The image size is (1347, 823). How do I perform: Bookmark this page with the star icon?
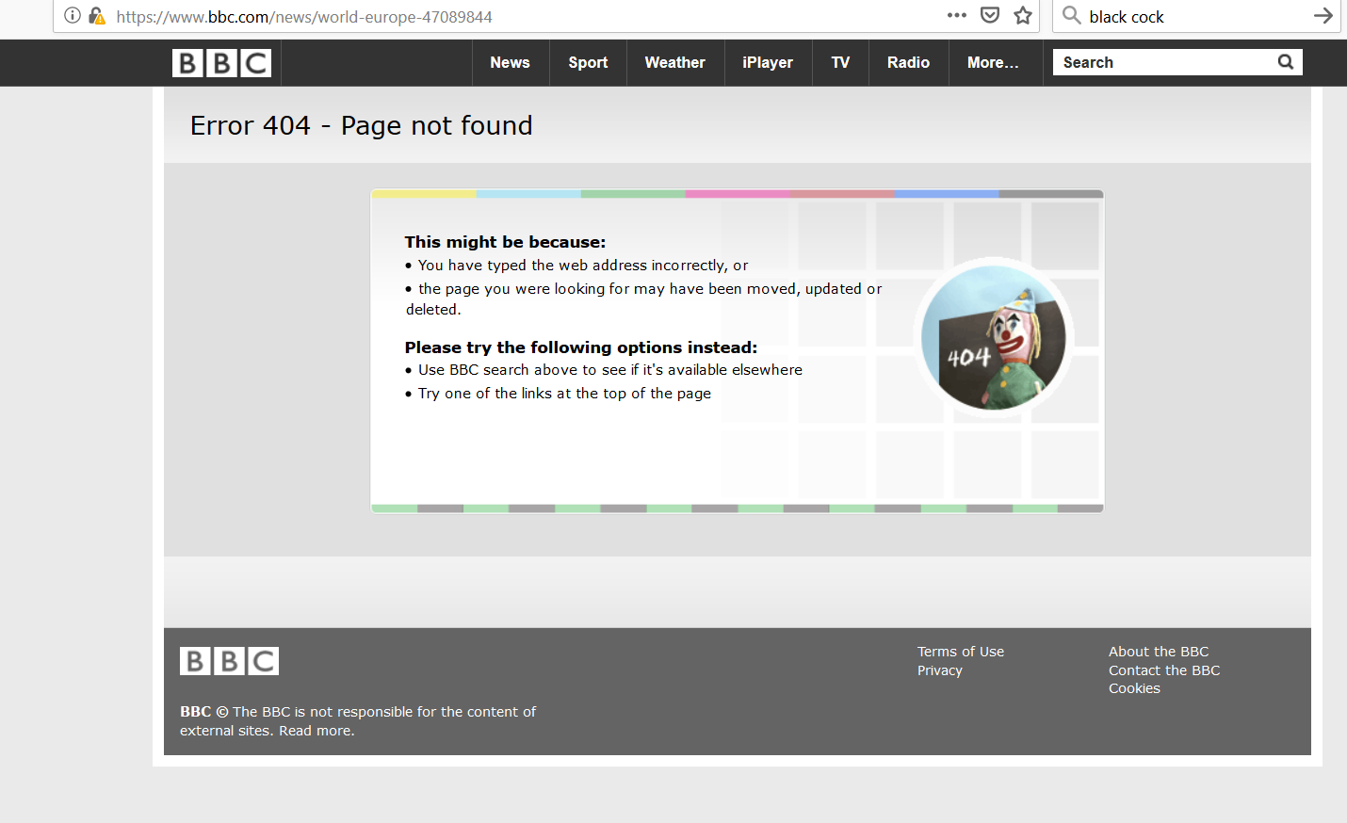click(1023, 15)
